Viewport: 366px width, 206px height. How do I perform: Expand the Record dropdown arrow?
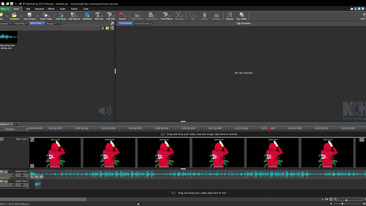coord(125,16)
